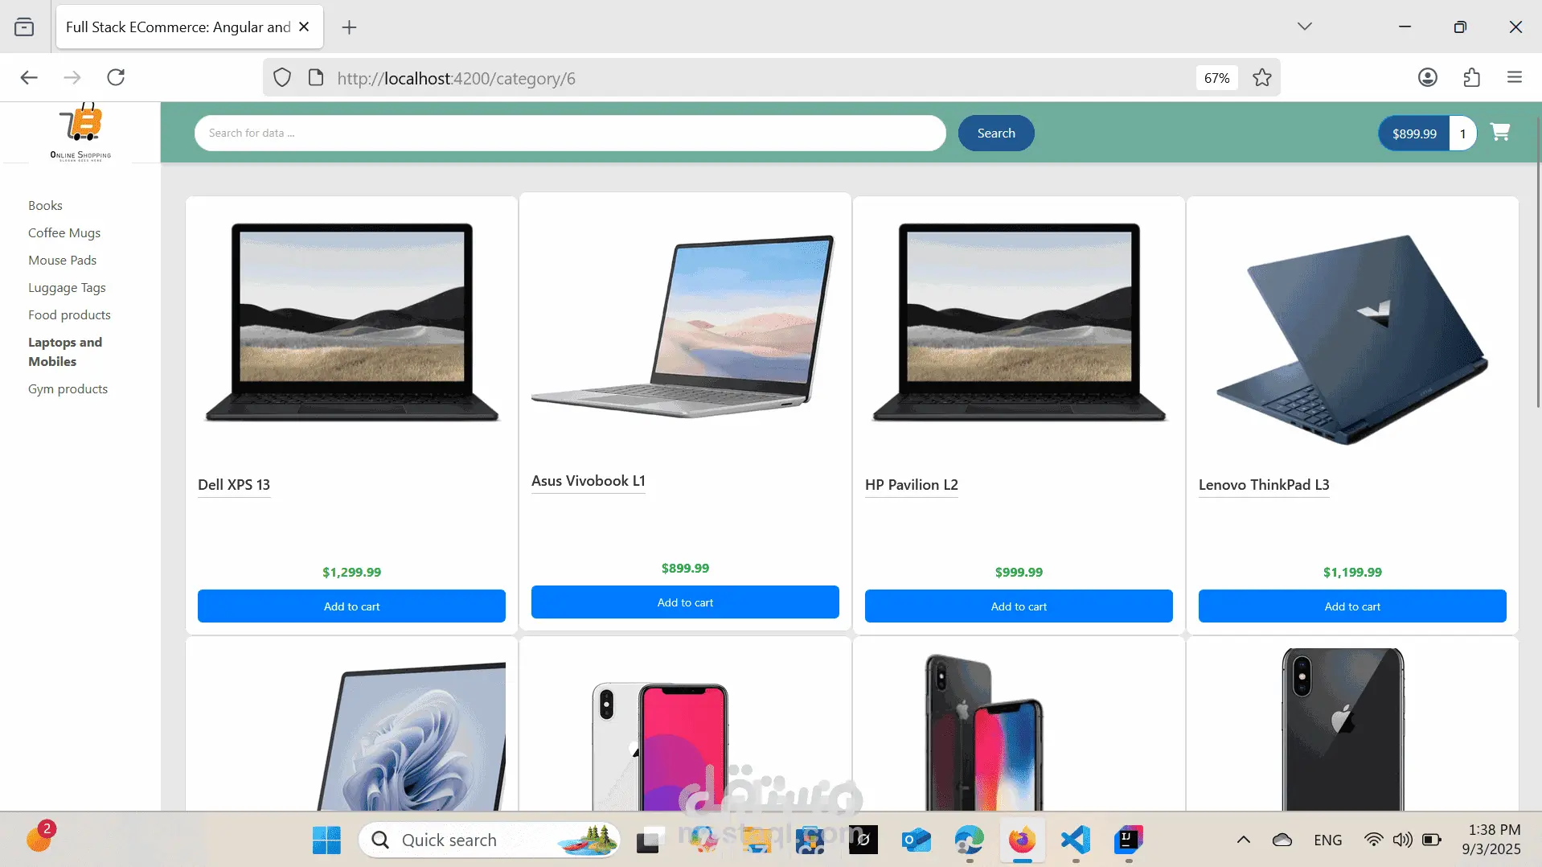The height and width of the screenshot is (867, 1542).
Task: Open the volume speaker tray icon
Action: click(x=1402, y=840)
